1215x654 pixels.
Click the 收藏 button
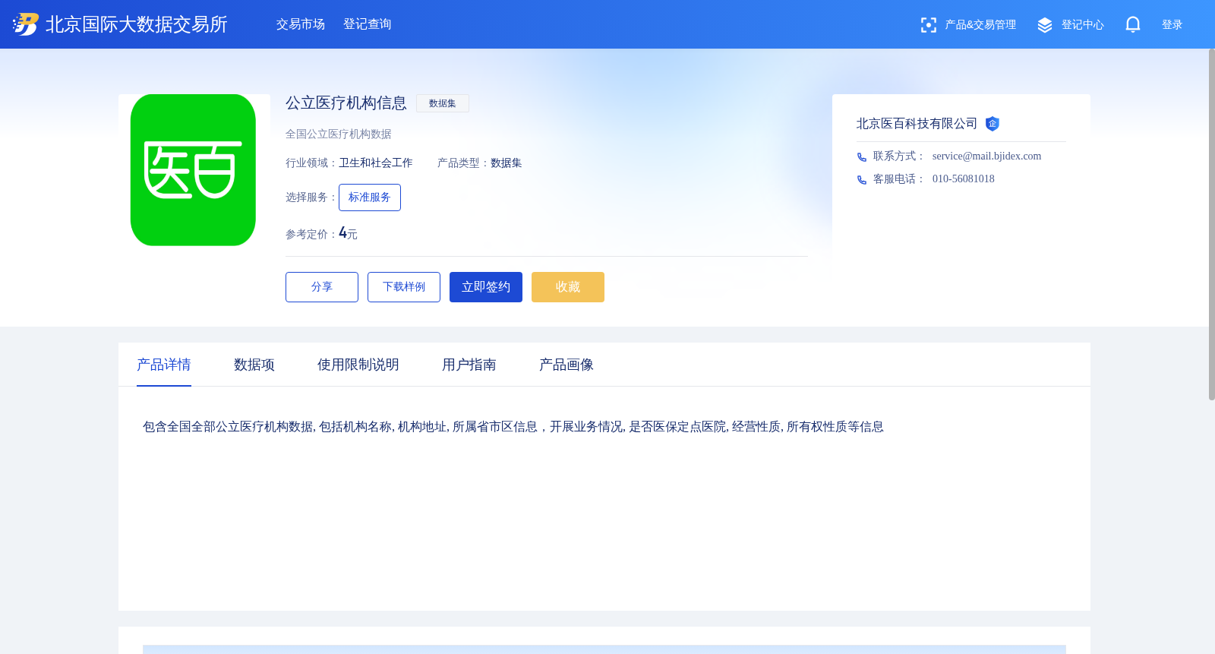[568, 287]
